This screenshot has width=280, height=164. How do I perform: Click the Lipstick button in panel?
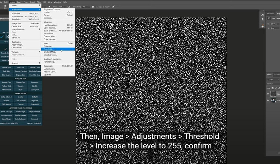click(34, 86)
